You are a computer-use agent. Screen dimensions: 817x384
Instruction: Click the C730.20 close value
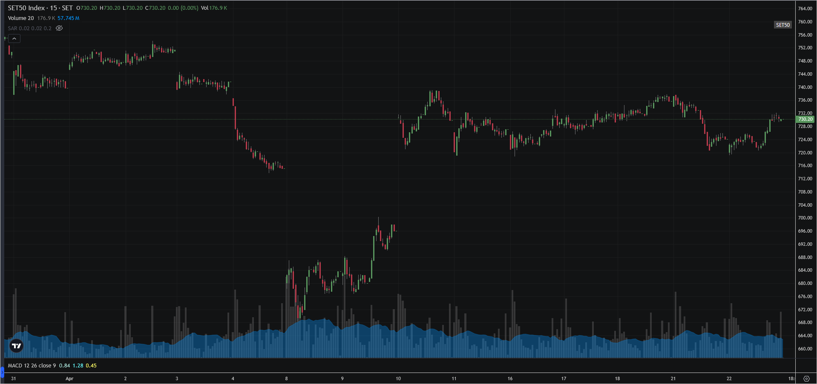155,8
